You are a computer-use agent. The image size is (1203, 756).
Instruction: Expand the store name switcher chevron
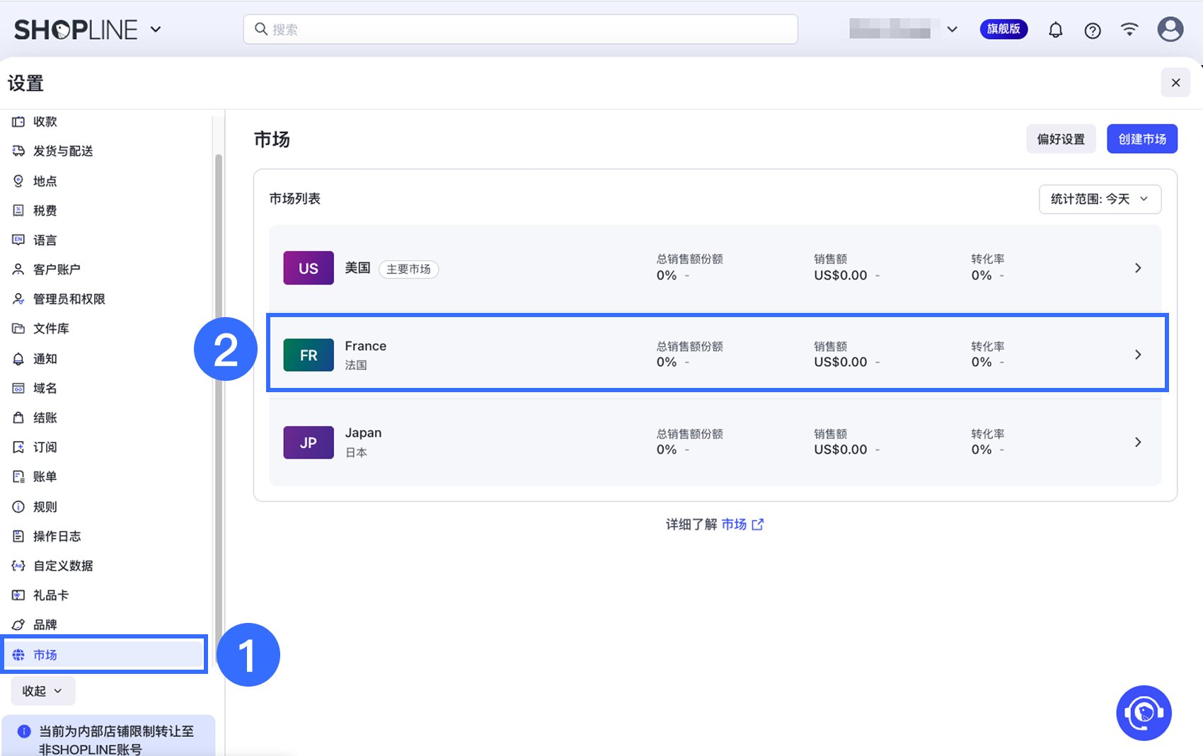[952, 30]
